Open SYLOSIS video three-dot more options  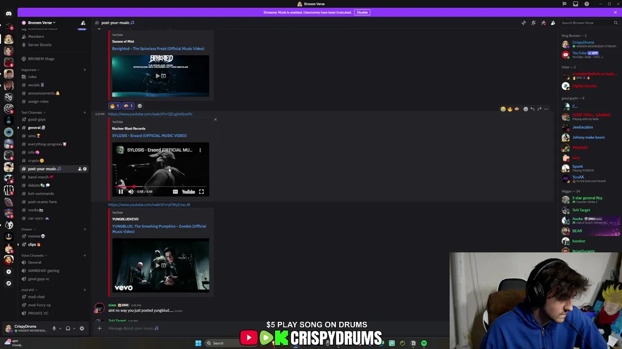click(x=200, y=150)
